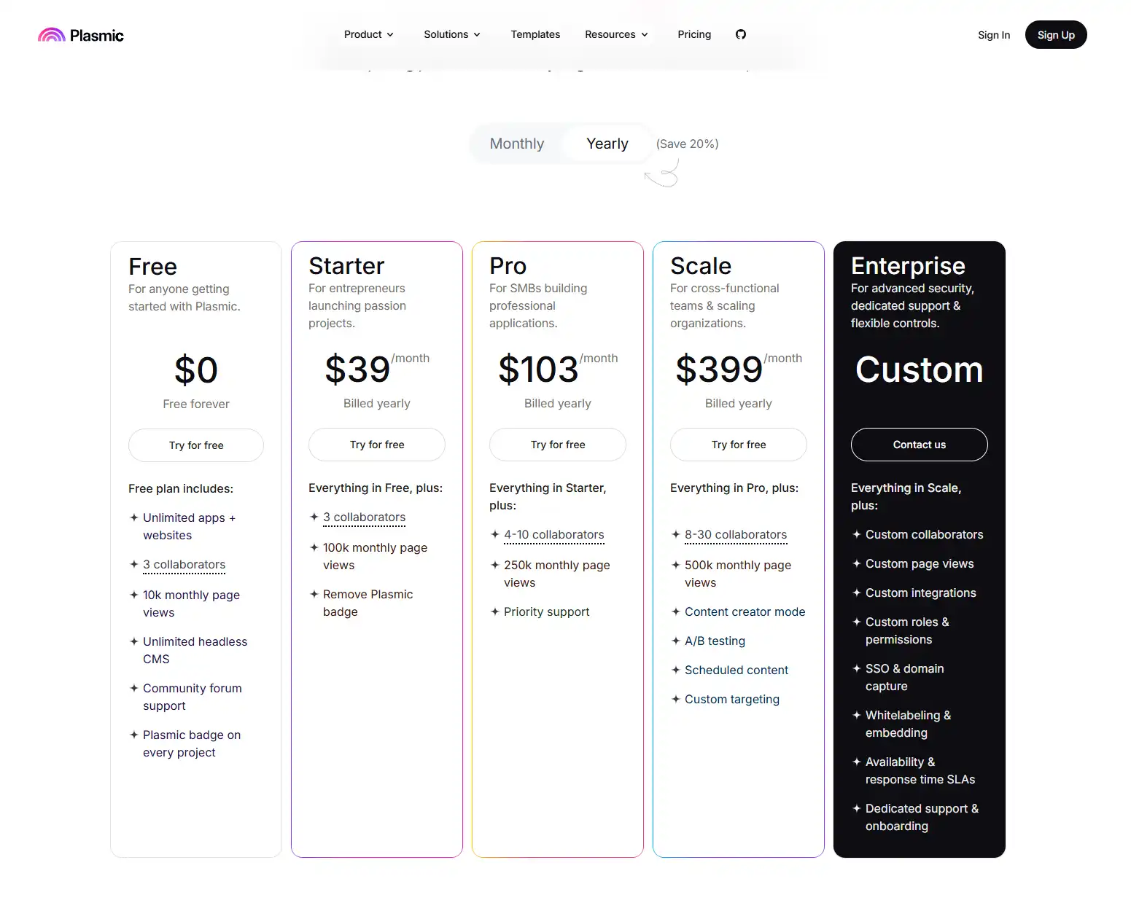Click Contact us in Enterprise plan
Viewport: 1131px width, 911px height.
click(x=919, y=445)
